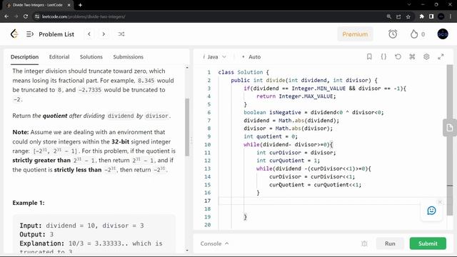Image resolution: width=457 pixels, height=257 pixels.
Task: Reload the page in browser
Action: pos(26,16)
